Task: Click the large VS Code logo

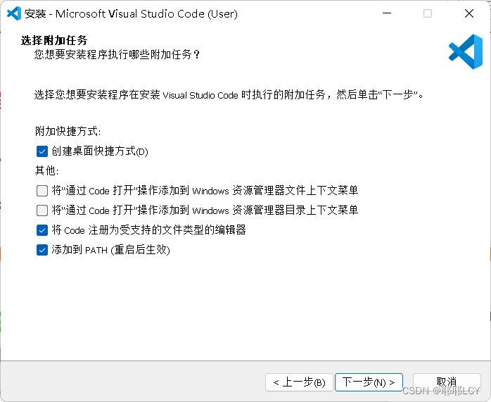Action: click(466, 51)
